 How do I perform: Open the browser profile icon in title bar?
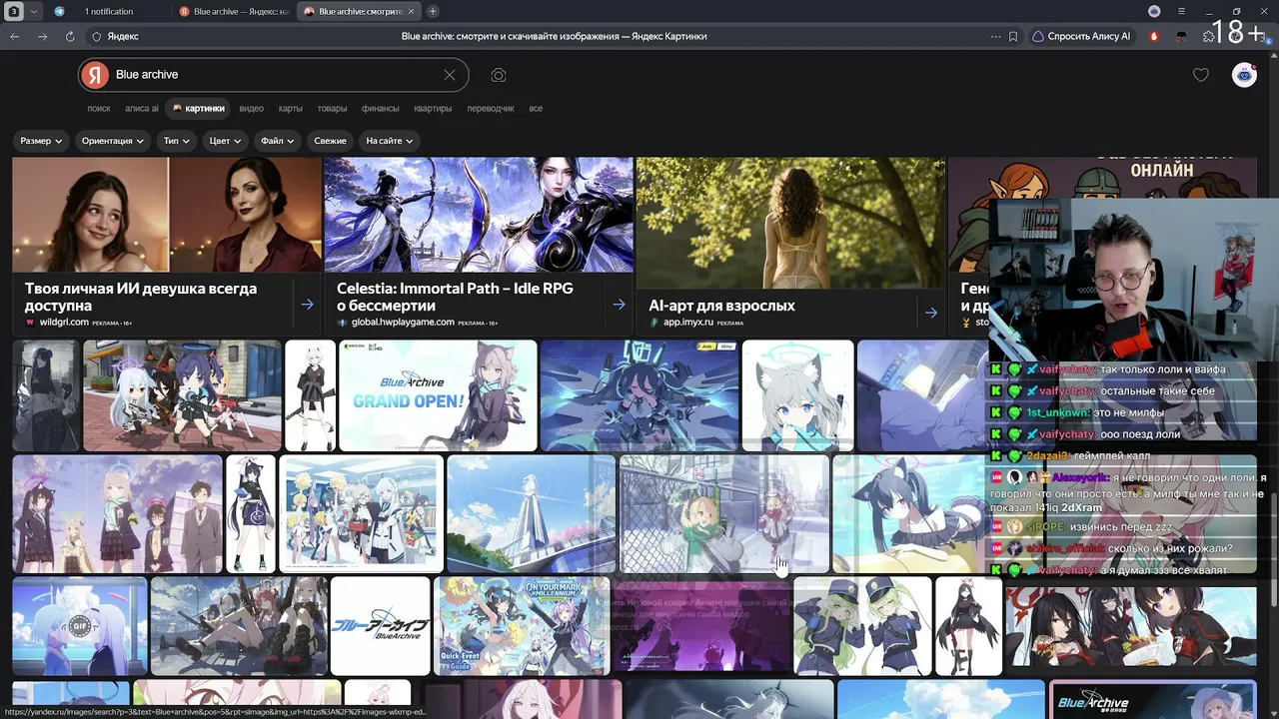(x=1155, y=11)
